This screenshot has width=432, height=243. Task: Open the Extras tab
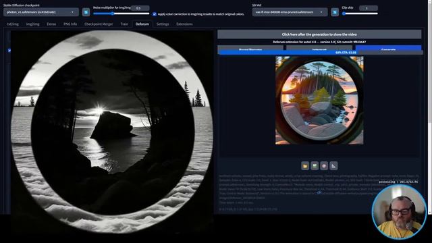tap(51, 24)
